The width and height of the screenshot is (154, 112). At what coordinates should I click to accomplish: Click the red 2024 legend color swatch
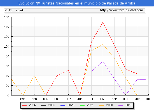24,105
